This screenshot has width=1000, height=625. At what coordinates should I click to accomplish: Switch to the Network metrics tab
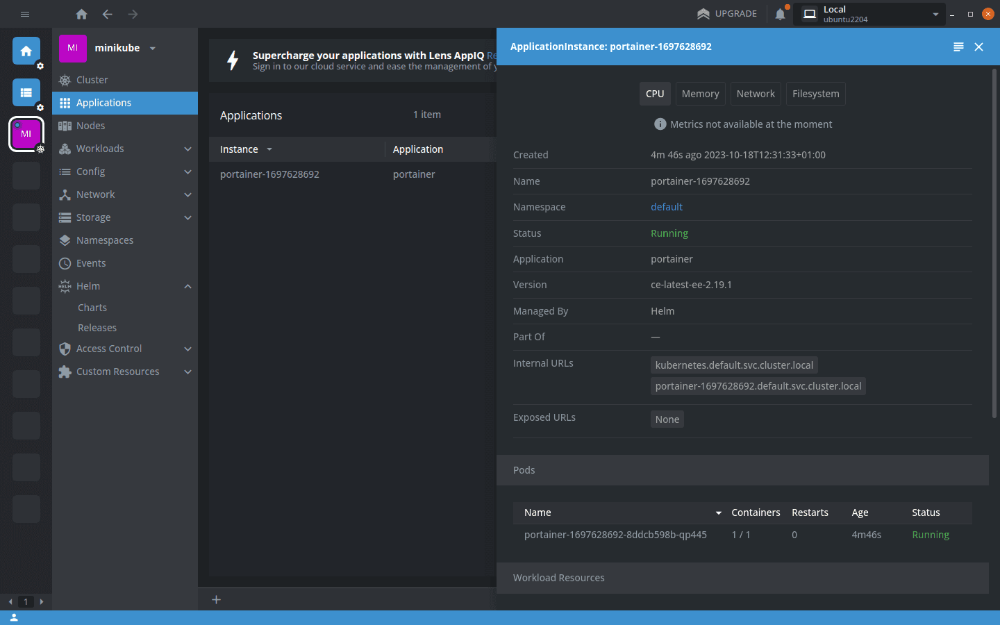[756, 94]
